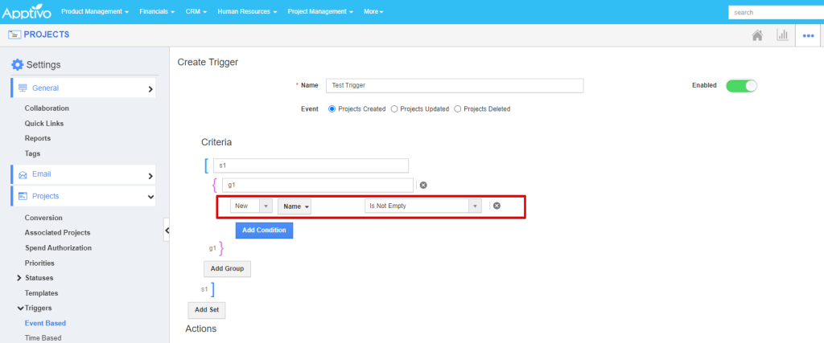824x343 pixels.
Task: Expand the Statuses tree item
Action: coord(19,278)
